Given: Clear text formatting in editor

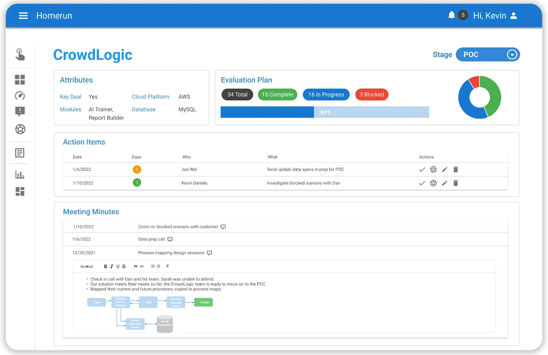Looking at the screenshot, I should (167, 266).
